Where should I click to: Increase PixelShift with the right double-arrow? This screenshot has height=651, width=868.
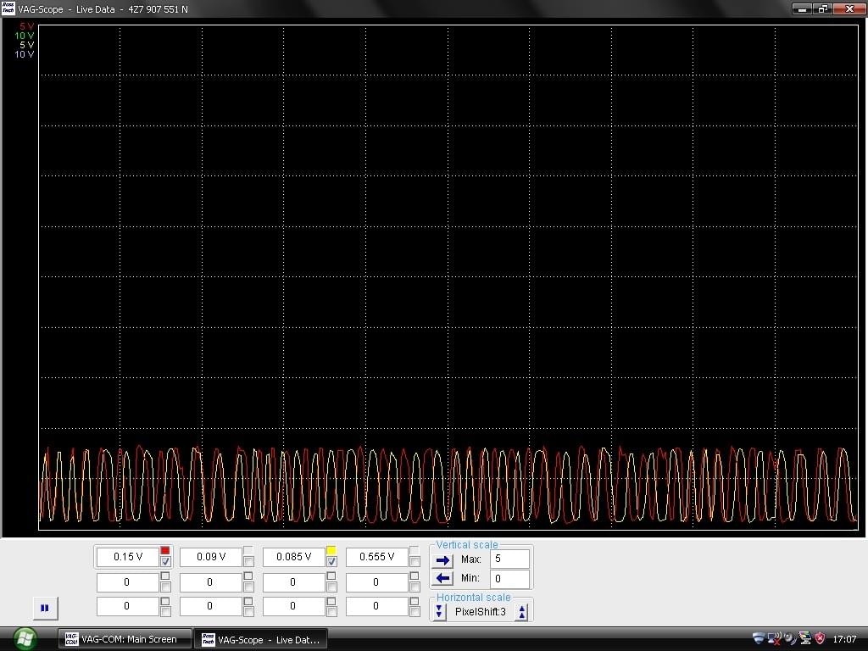tap(522, 612)
